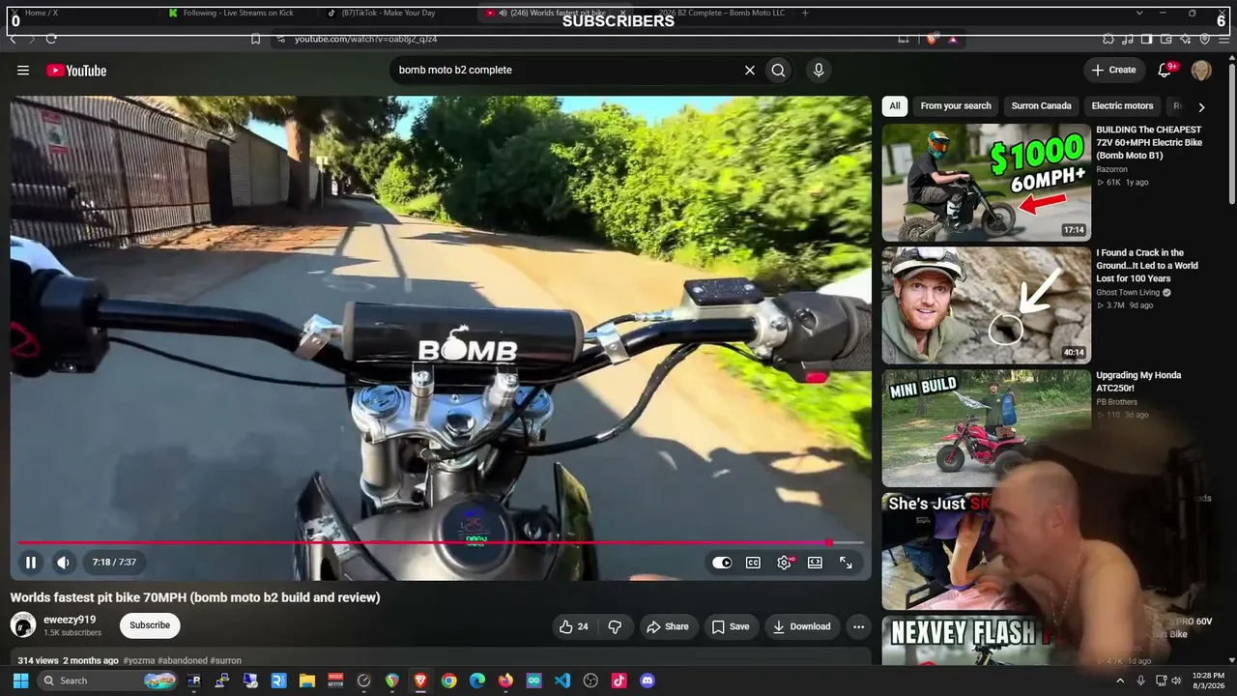Select the Surron Canada chip

click(x=1041, y=106)
